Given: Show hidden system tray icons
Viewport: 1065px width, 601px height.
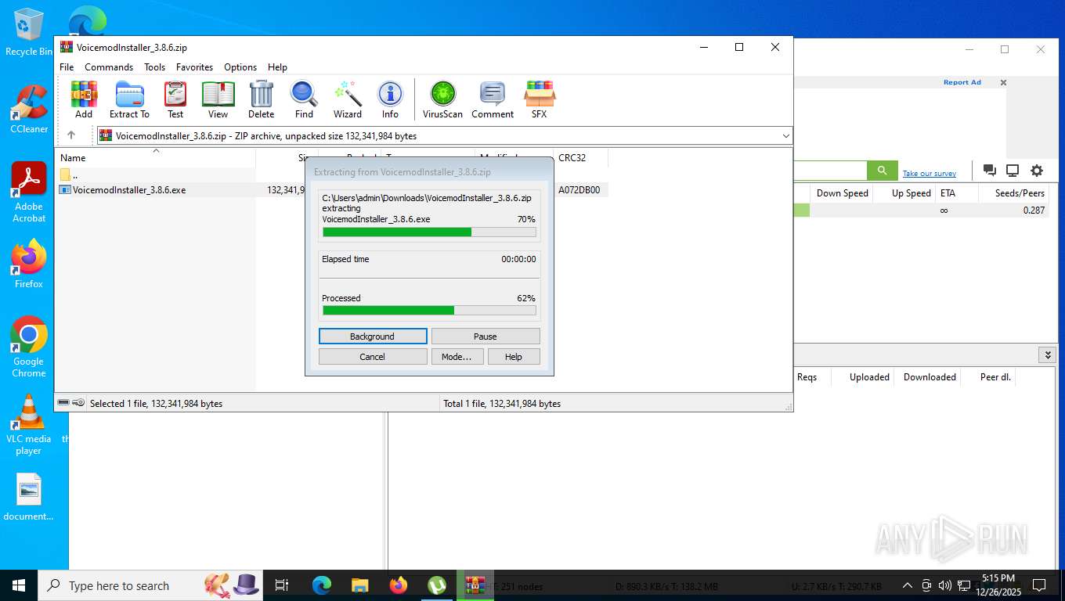Looking at the screenshot, I should [x=908, y=585].
